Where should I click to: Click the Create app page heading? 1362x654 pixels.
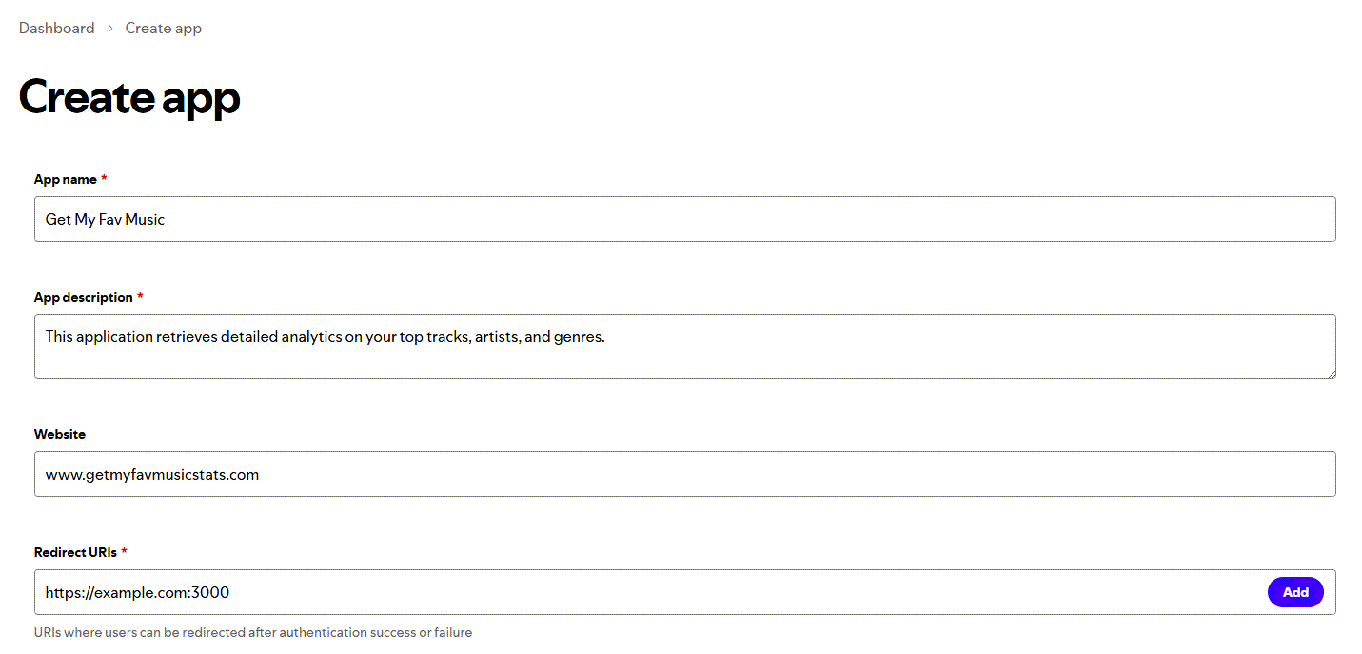pyautogui.click(x=129, y=96)
